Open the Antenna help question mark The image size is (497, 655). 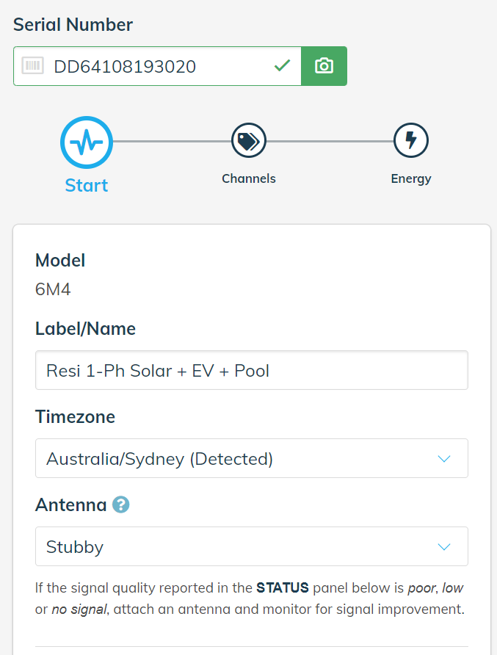coord(120,504)
